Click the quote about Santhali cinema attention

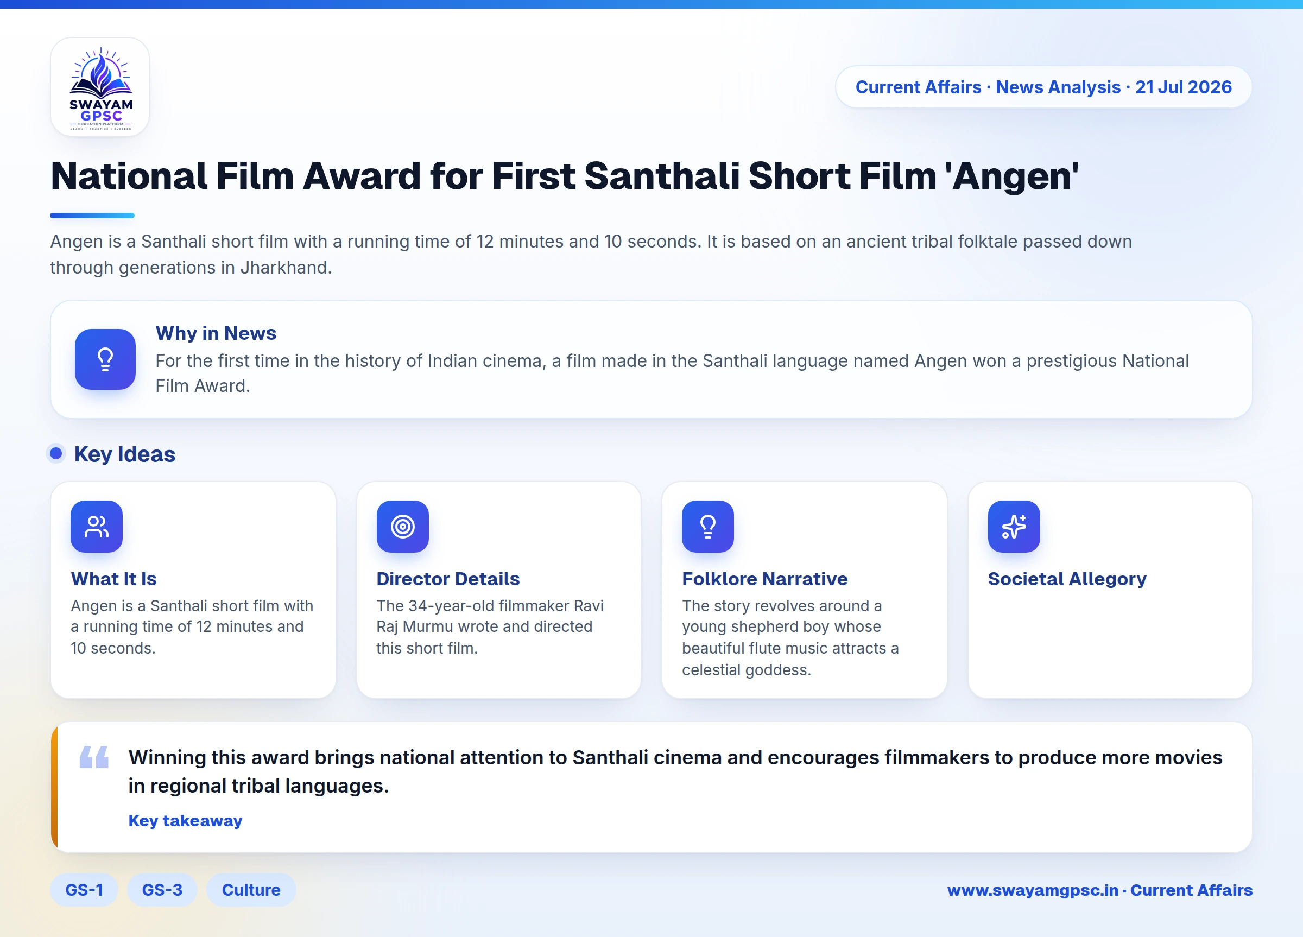point(675,771)
